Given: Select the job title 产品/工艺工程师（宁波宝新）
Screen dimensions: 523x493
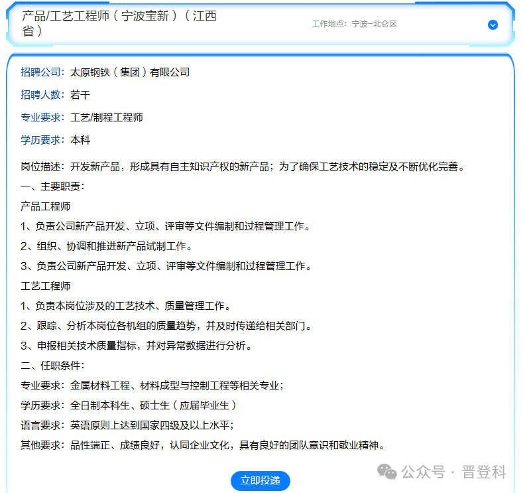Looking at the screenshot, I should 119,23.
